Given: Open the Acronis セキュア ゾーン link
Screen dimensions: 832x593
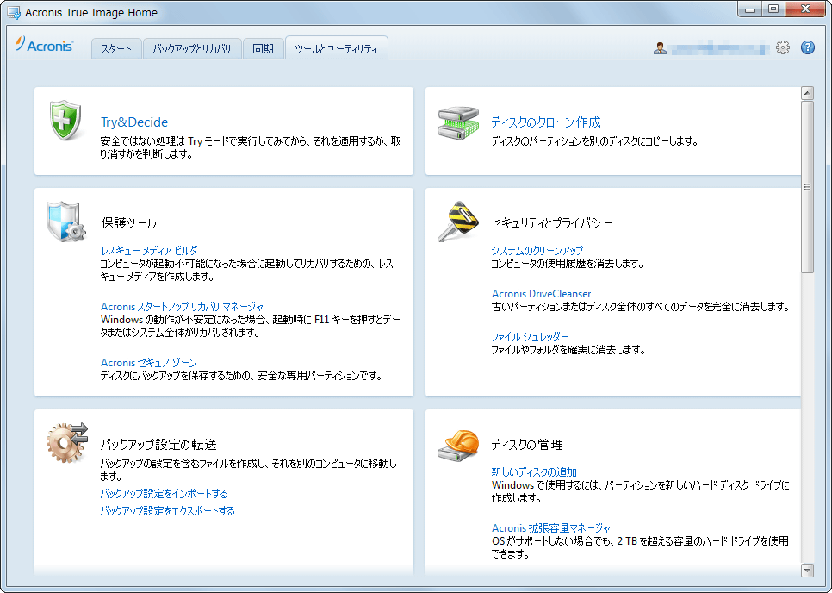Looking at the screenshot, I should [x=148, y=363].
